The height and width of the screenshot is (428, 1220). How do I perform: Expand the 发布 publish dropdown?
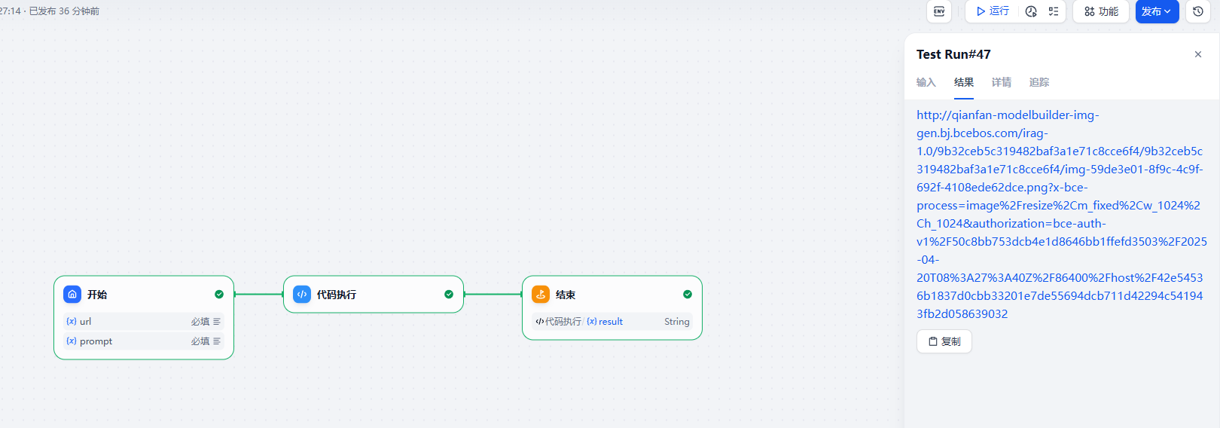click(1157, 11)
